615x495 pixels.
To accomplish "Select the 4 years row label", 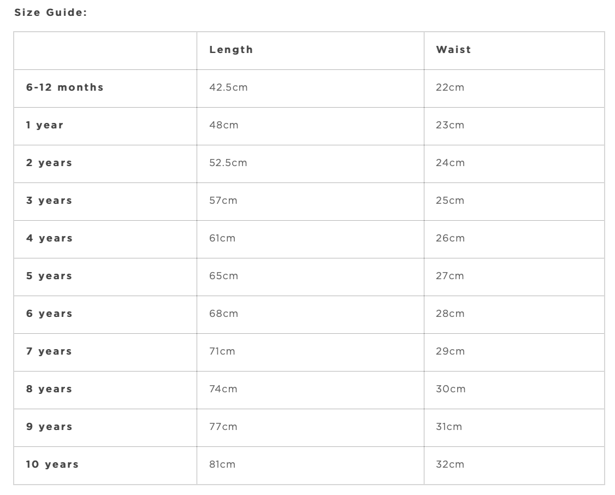I will click(49, 238).
